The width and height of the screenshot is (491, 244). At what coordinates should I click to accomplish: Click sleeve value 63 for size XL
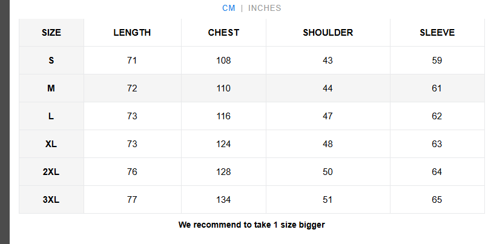pos(437,144)
